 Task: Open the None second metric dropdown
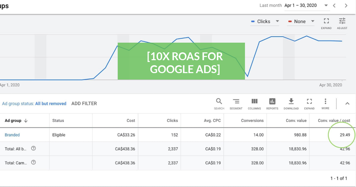[301, 22]
